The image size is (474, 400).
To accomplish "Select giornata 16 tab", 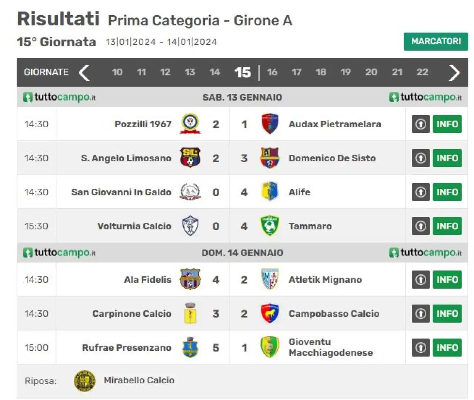I will [272, 72].
